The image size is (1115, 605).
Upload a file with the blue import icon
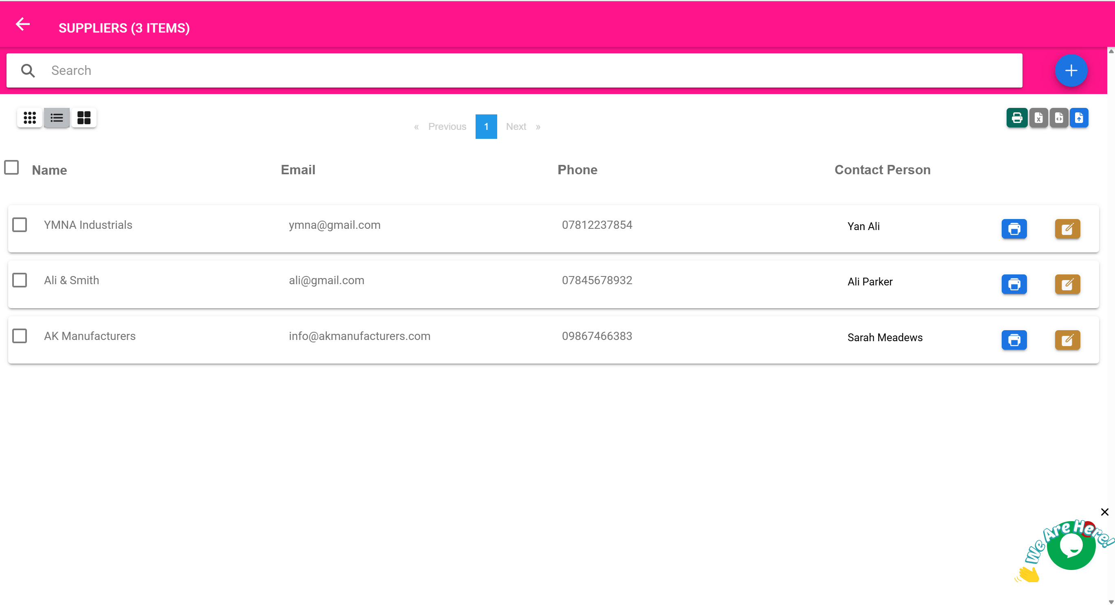coord(1079,118)
